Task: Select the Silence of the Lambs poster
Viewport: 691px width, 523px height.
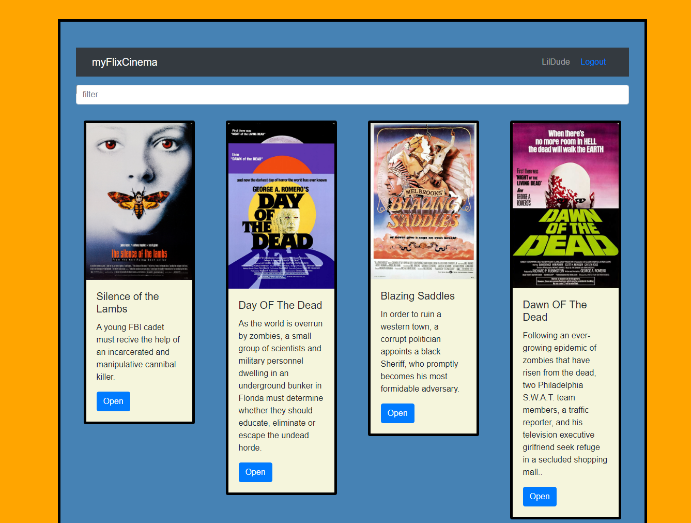Action: coord(140,202)
